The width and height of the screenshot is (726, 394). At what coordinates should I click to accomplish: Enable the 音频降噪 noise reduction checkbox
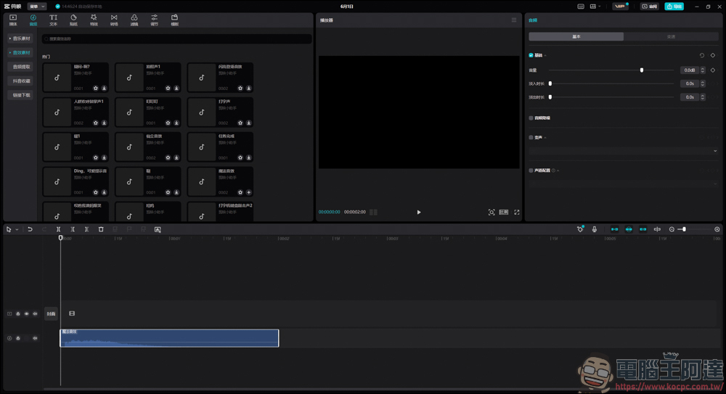point(531,118)
